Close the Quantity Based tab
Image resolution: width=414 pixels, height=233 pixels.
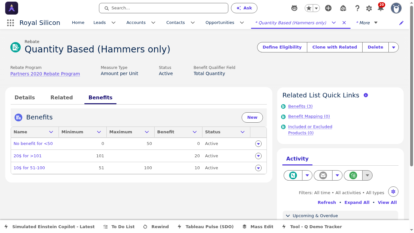point(344,23)
